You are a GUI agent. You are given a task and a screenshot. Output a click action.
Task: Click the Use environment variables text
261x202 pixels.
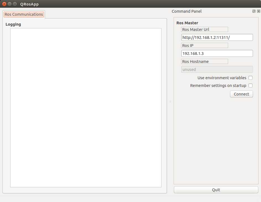coord(222,78)
